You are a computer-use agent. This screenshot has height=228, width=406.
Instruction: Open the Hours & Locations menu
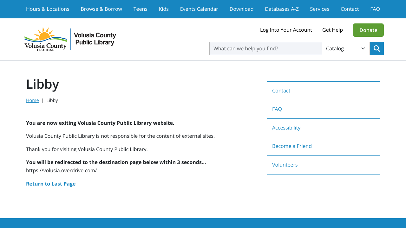[48, 9]
